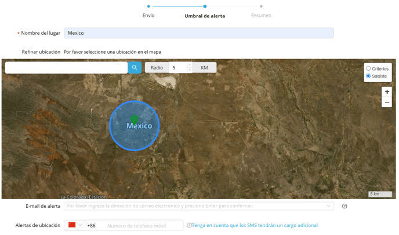
Task: Click the info icon beside SMS notice
Action: 189,225
